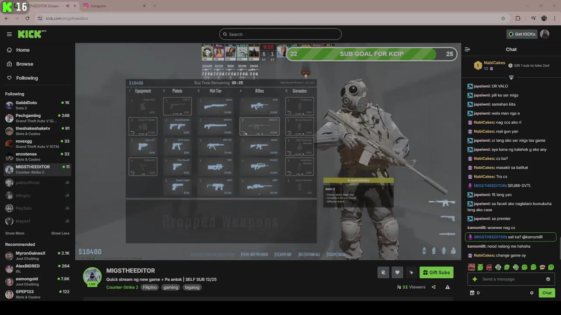Expand the leaderboard under NabiCakes

[511, 77]
